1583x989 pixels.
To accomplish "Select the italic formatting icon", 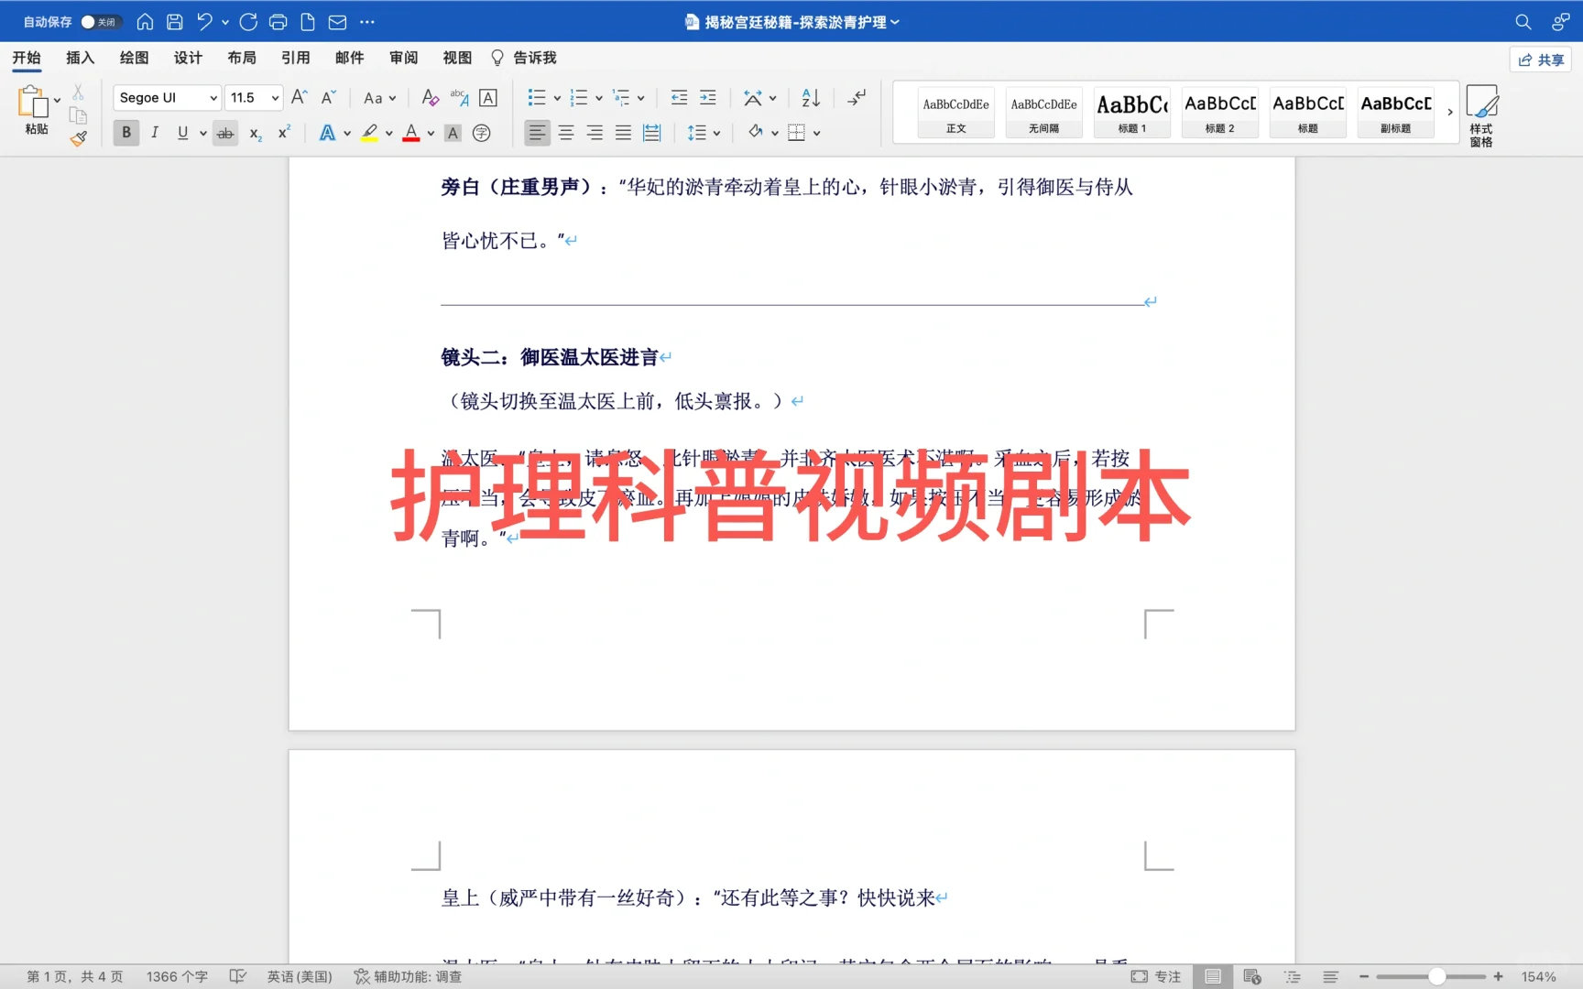I will (x=154, y=133).
